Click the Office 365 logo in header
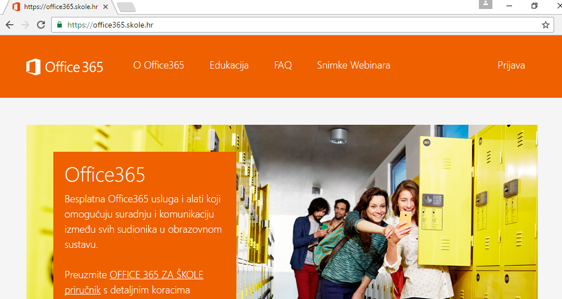The image size is (562, 299). 65,67
